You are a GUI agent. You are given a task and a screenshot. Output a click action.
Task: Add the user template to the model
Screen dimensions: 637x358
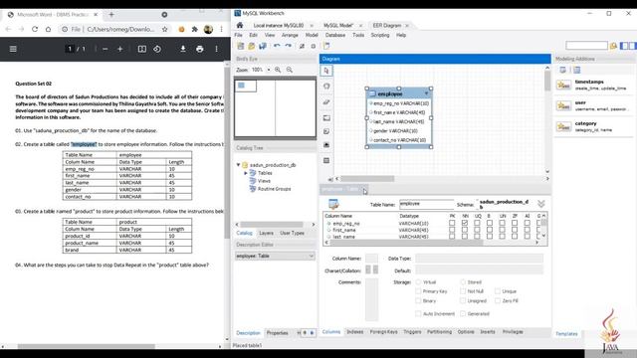click(592, 105)
